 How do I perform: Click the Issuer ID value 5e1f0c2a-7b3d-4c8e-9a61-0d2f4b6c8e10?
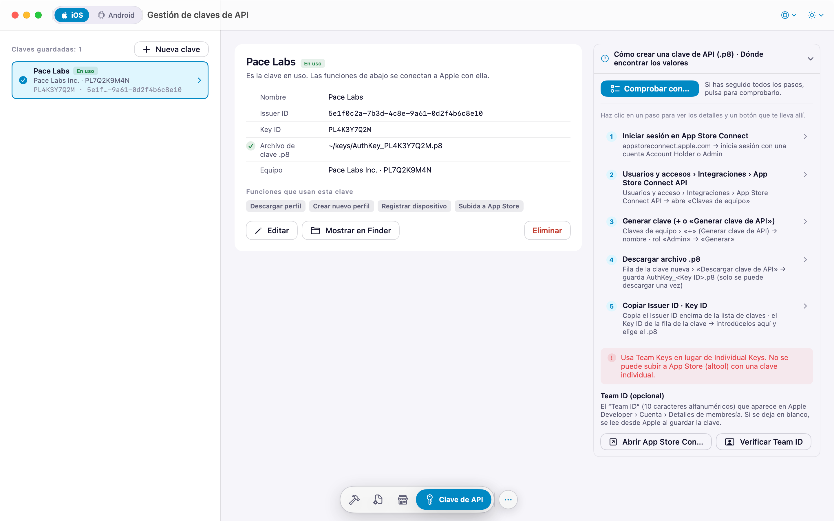[x=405, y=113]
